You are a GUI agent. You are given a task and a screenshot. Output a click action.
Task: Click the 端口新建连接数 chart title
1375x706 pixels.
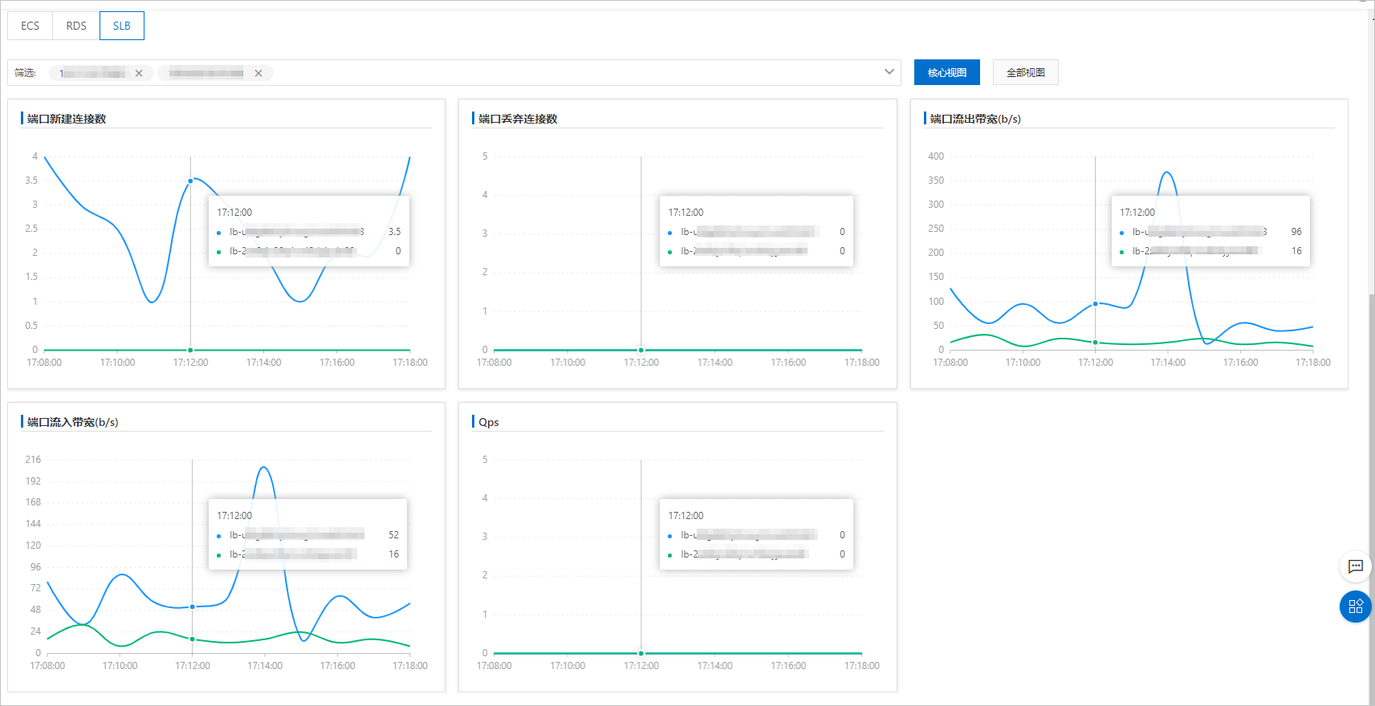pos(67,119)
